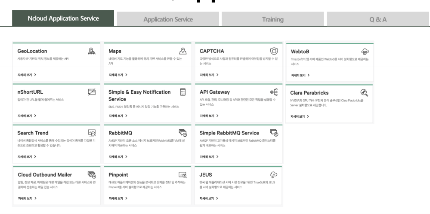Open 자세히 보기 under Cloud Outbound Mailer
The height and width of the screenshot is (214, 430).
click(x=27, y=199)
